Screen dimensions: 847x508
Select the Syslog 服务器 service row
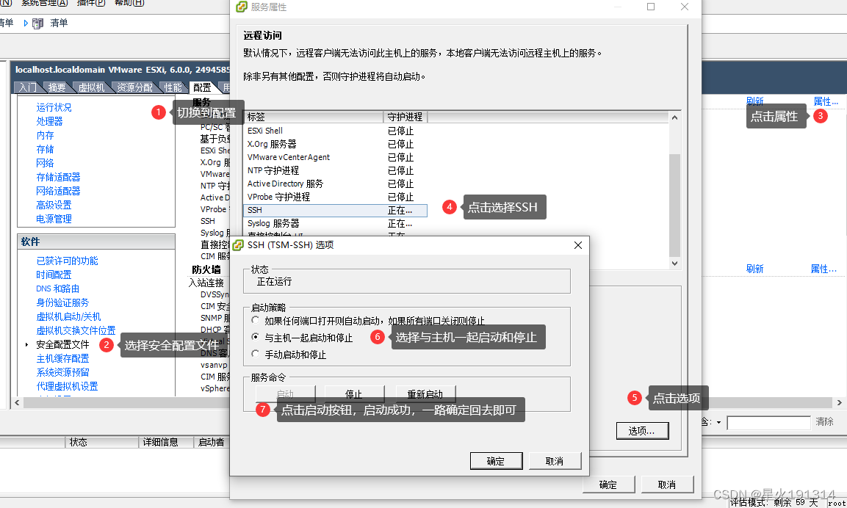(336, 223)
